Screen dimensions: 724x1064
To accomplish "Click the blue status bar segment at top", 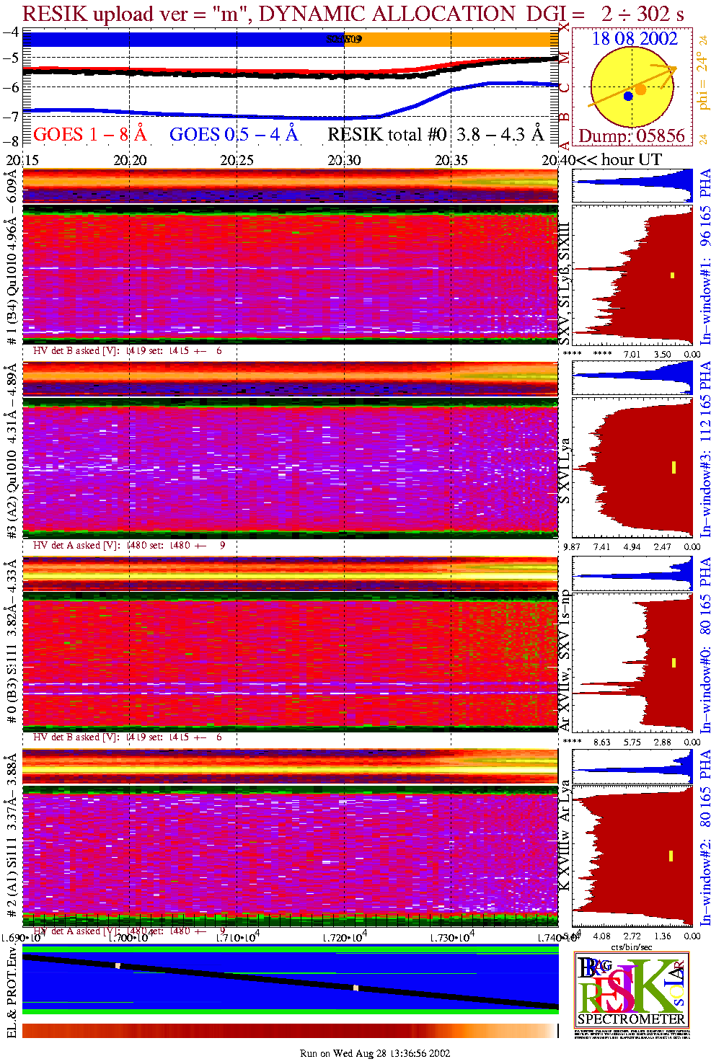I will click(173, 39).
